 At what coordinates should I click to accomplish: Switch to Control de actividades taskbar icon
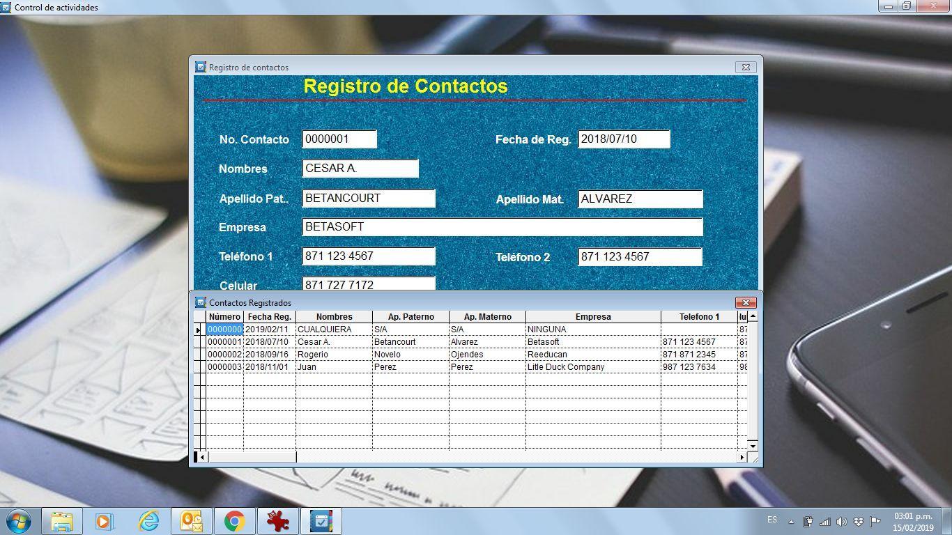coord(321,521)
